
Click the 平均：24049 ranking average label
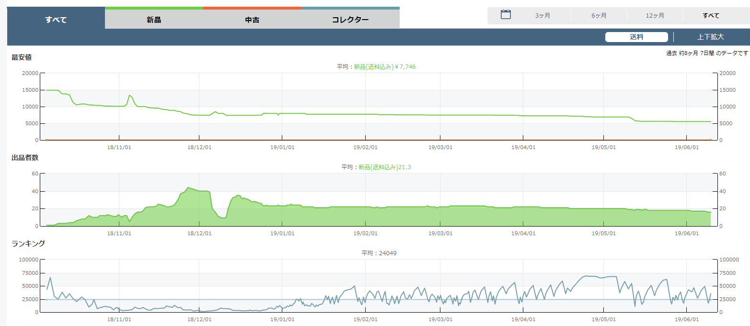point(379,253)
